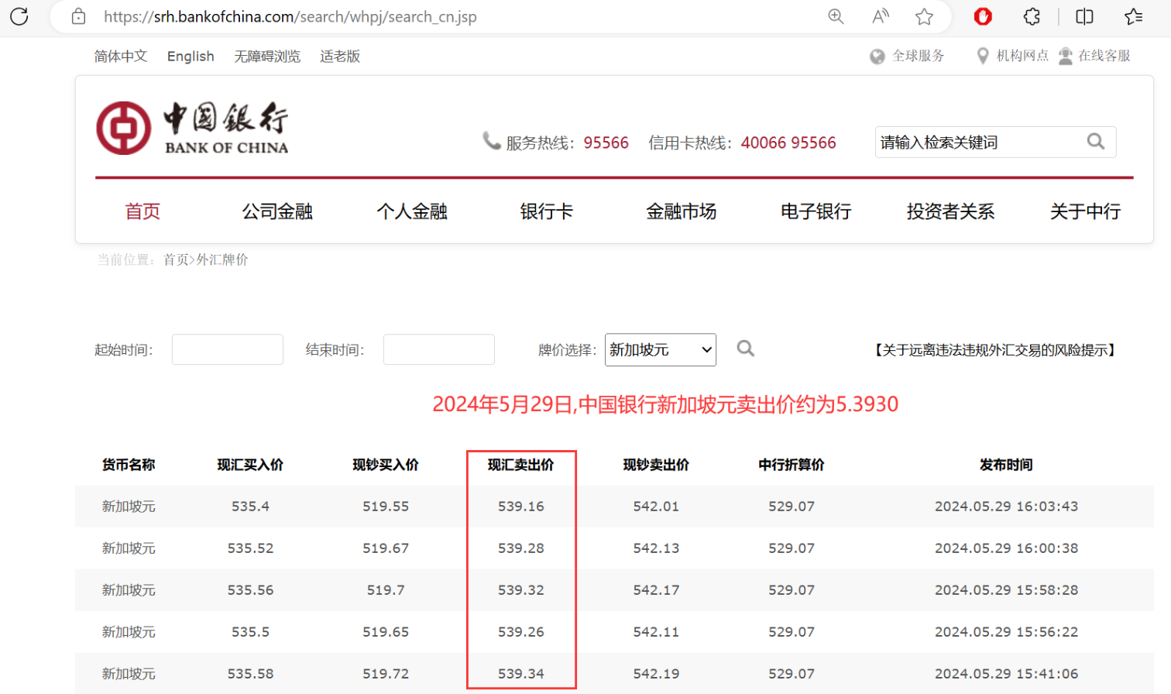
Task: Select the 539.16 selling rate cell
Action: [521, 507]
